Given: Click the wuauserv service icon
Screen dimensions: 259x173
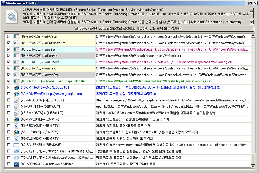Looking at the screenshot, I should 16,62.
